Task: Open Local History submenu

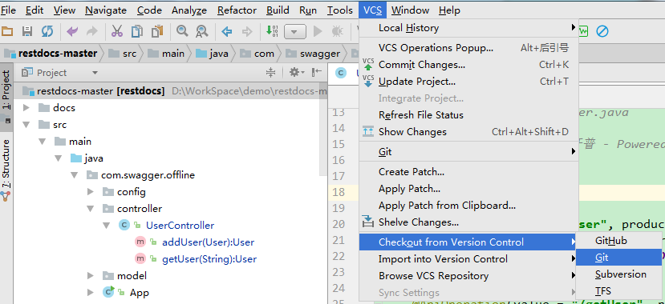Action: point(468,28)
